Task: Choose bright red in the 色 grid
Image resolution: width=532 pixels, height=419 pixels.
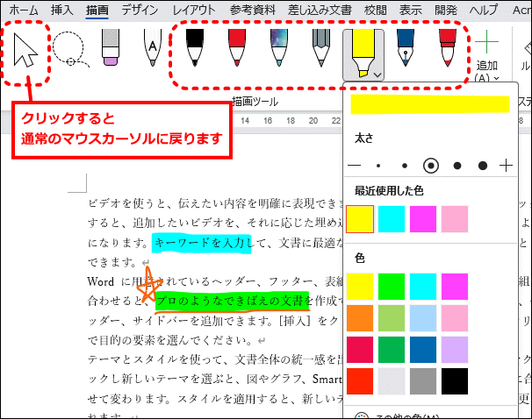Action: click(x=360, y=381)
